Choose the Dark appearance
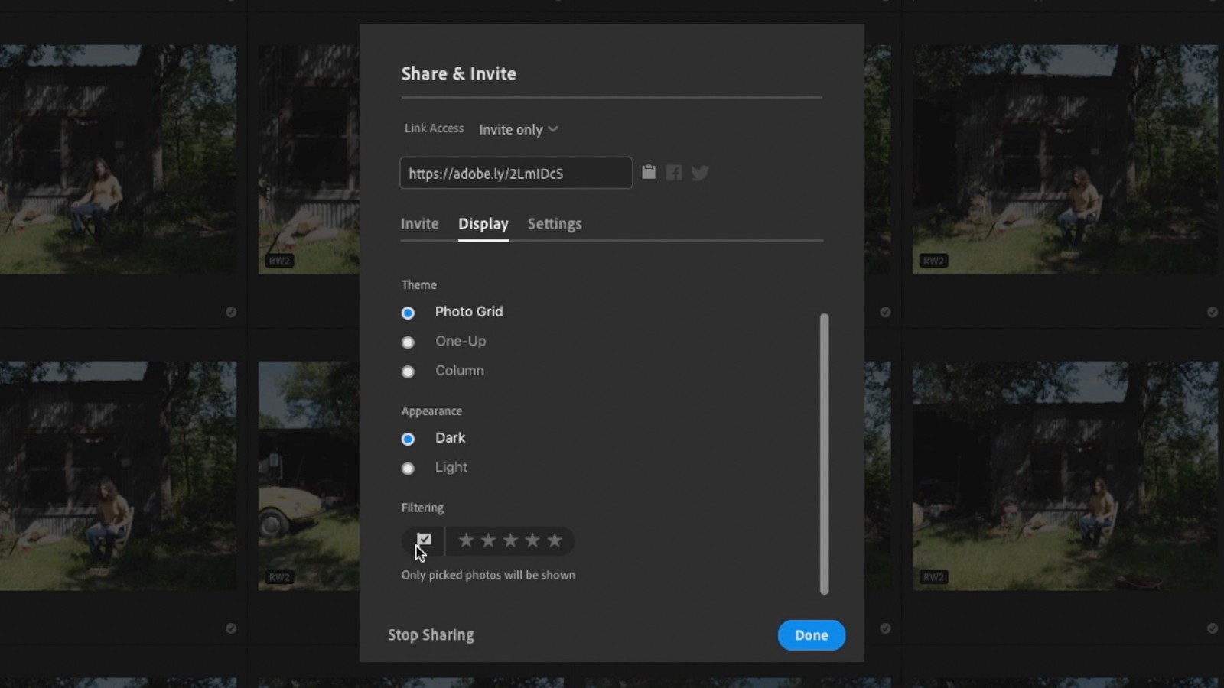Screen dimensions: 1224x688 point(408,439)
